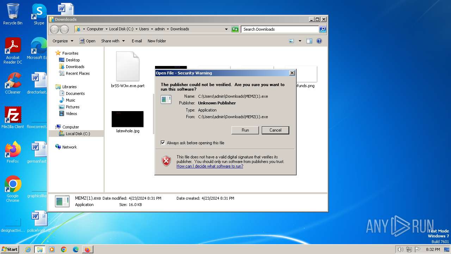Open the policefront Word document

coord(39,221)
